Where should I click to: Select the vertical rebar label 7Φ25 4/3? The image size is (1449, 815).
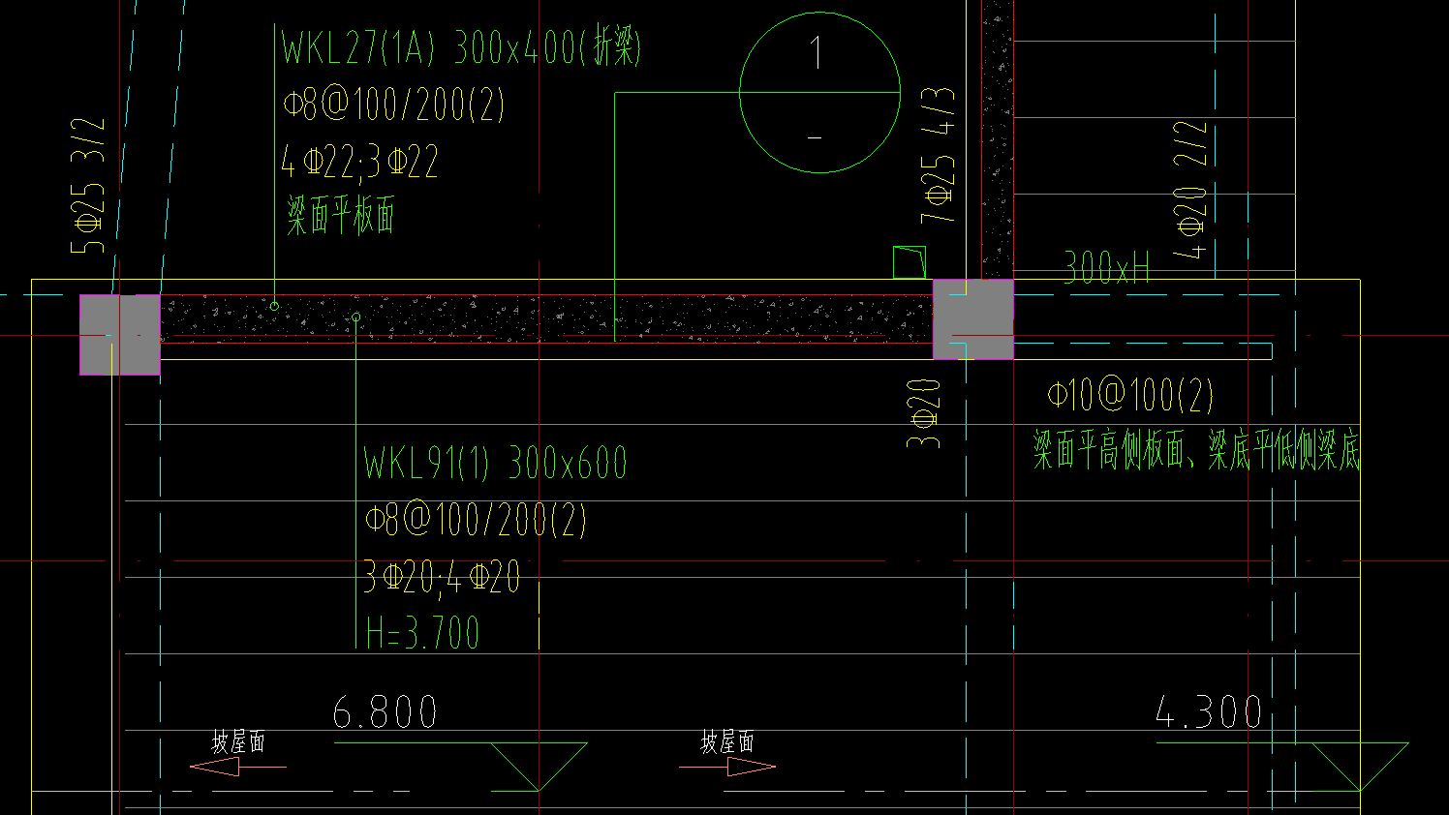click(938, 155)
